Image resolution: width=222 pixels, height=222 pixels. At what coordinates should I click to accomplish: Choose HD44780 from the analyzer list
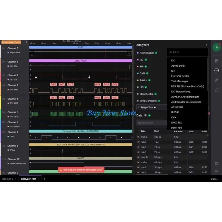pos(176,128)
